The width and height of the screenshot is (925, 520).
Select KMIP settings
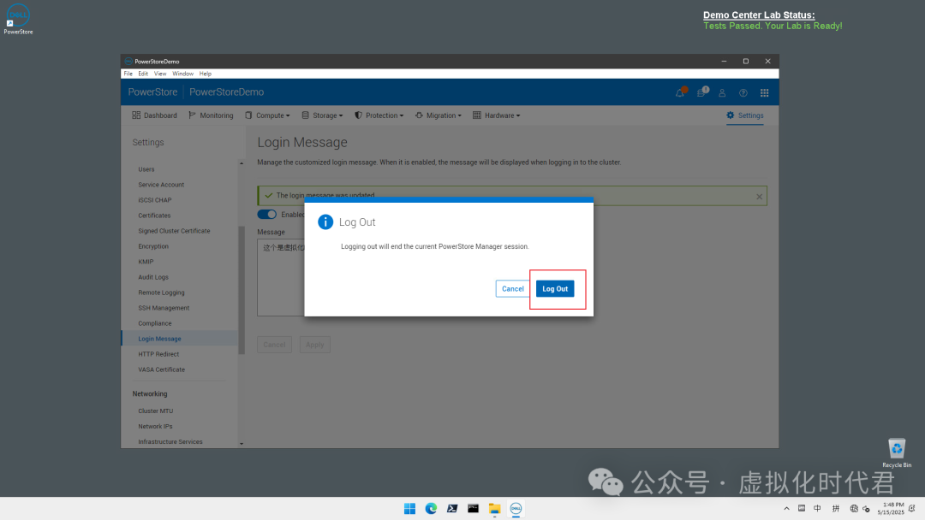click(146, 262)
